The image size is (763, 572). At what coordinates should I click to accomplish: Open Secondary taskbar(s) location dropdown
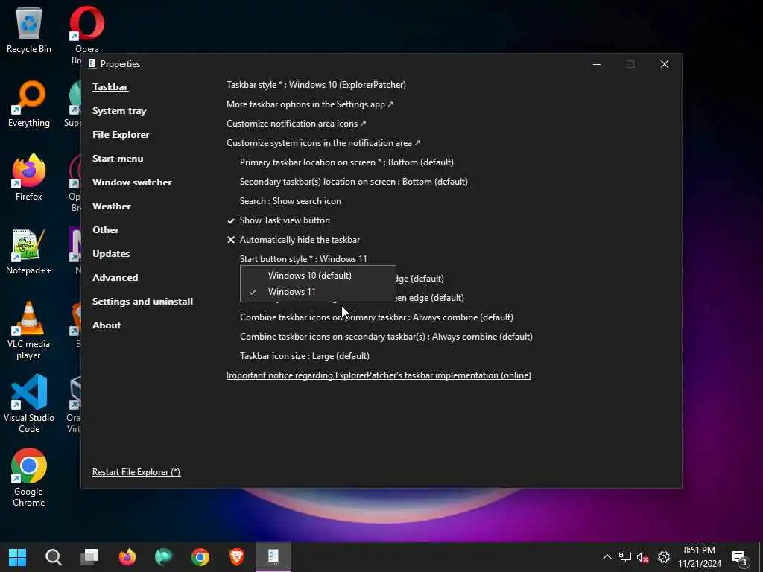(353, 182)
